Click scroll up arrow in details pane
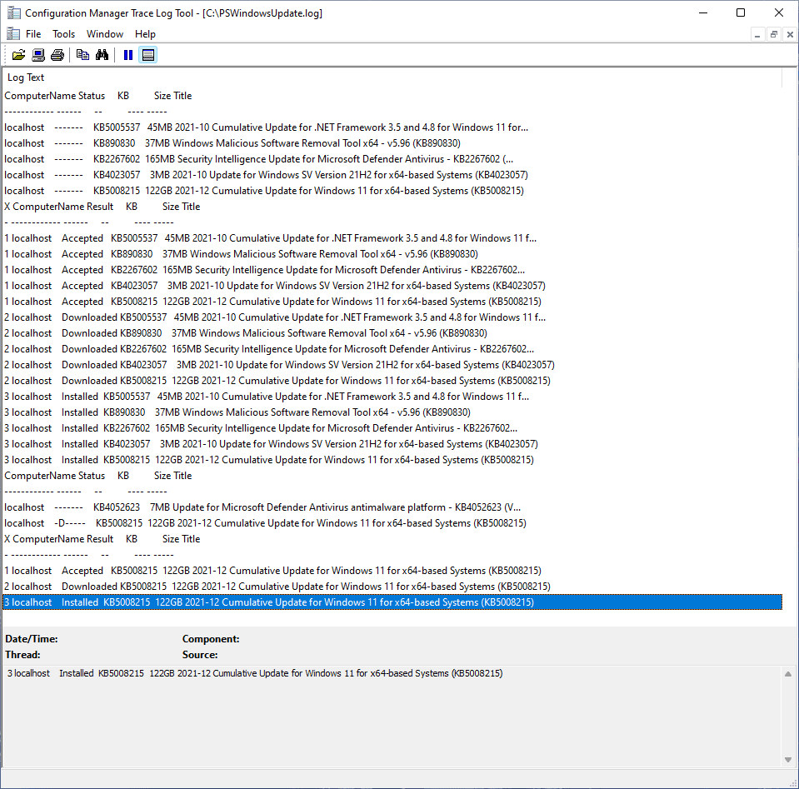Viewport: 799px width, 789px height. click(788, 674)
